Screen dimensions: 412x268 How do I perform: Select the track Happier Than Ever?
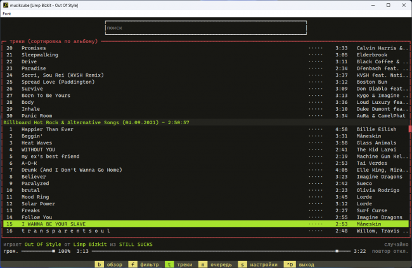[206, 129]
